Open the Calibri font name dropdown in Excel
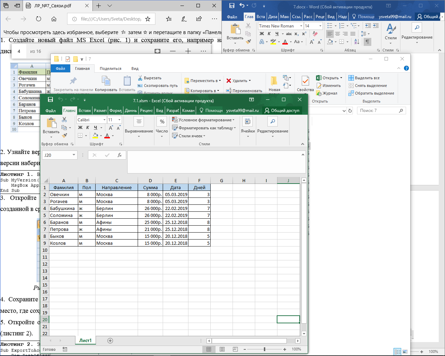The width and height of the screenshot is (445, 356). pos(104,120)
